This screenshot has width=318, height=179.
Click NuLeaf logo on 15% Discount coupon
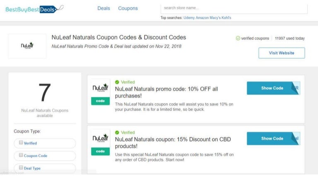point(101,138)
